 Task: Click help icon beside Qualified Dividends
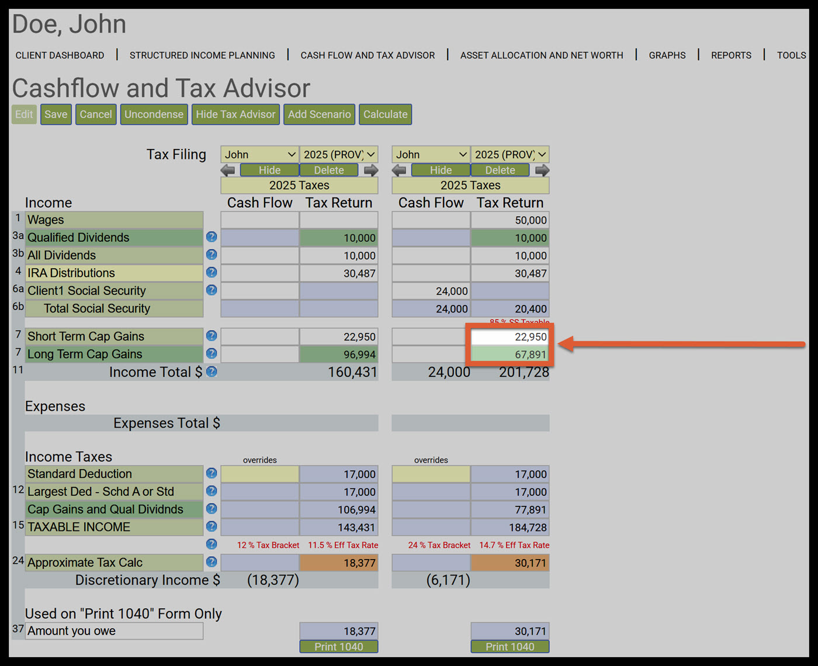pyautogui.click(x=212, y=237)
